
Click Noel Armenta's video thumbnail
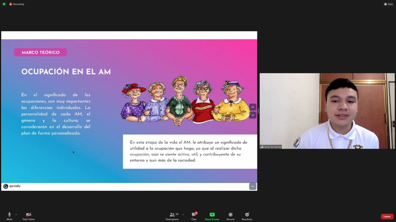point(327,111)
